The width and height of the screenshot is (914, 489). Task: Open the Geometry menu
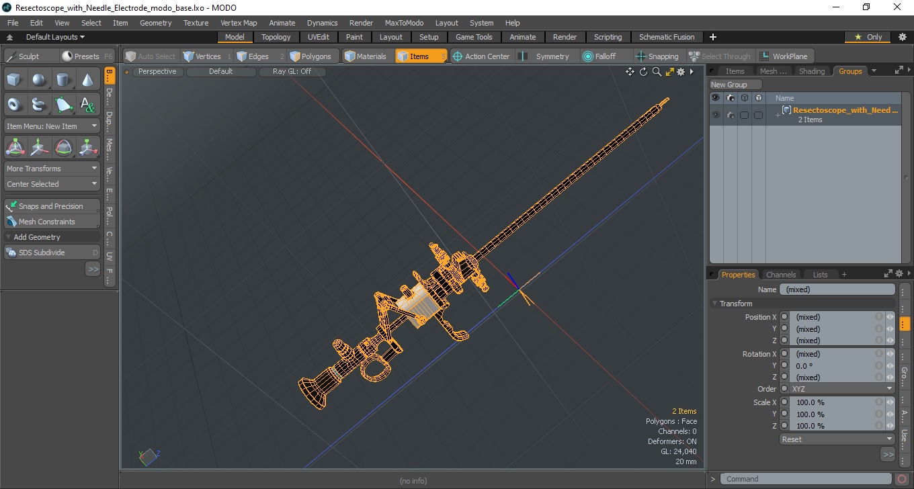pyautogui.click(x=155, y=23)
